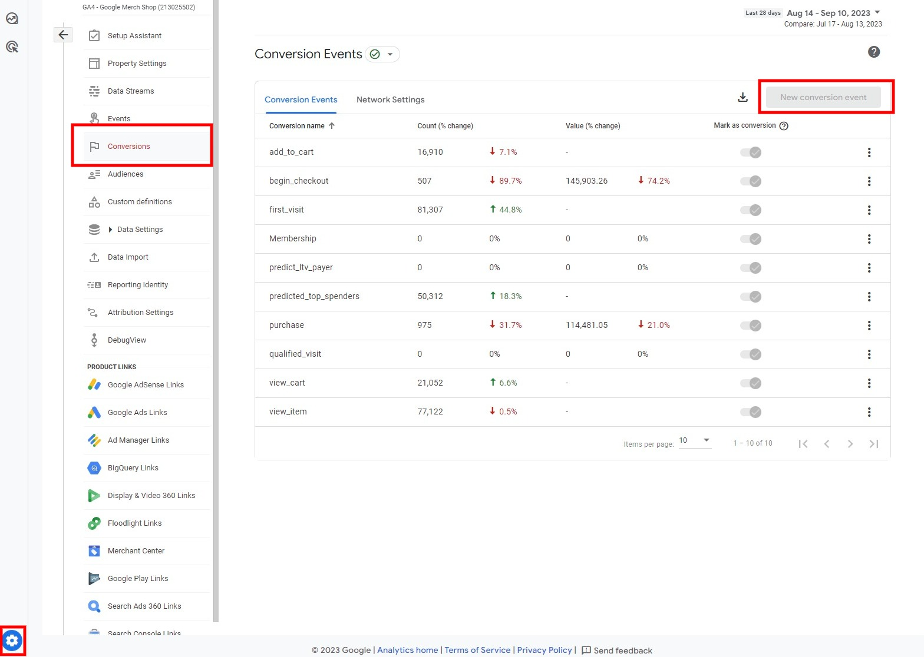Image resolution: width=924 pixels, height=657 pixels.
Task: Click the Explore icon in left rail
Action: coord(12,18)
